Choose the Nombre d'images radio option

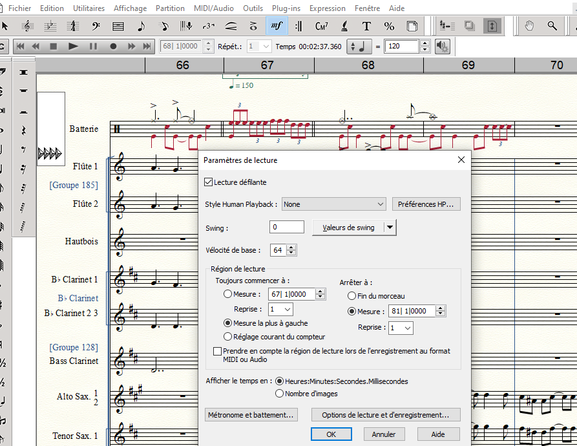(x=280, y=393)
